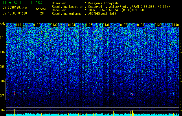Click the "Receiver" field label

click(59, 10)
